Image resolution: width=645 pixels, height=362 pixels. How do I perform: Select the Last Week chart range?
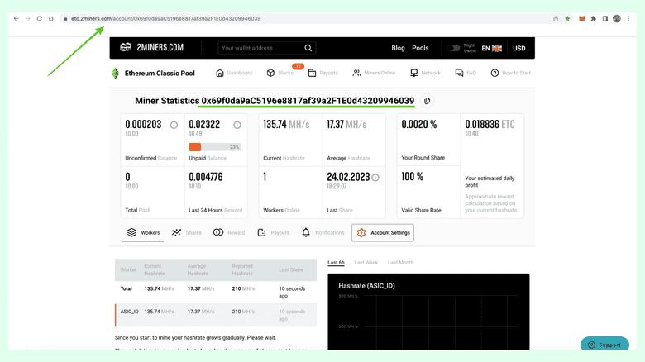point(365,263)
